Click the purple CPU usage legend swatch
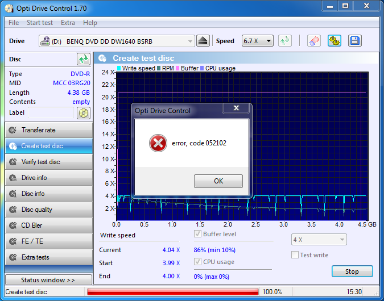This screenshot has height=301, width=384. [x=202, y=68]
